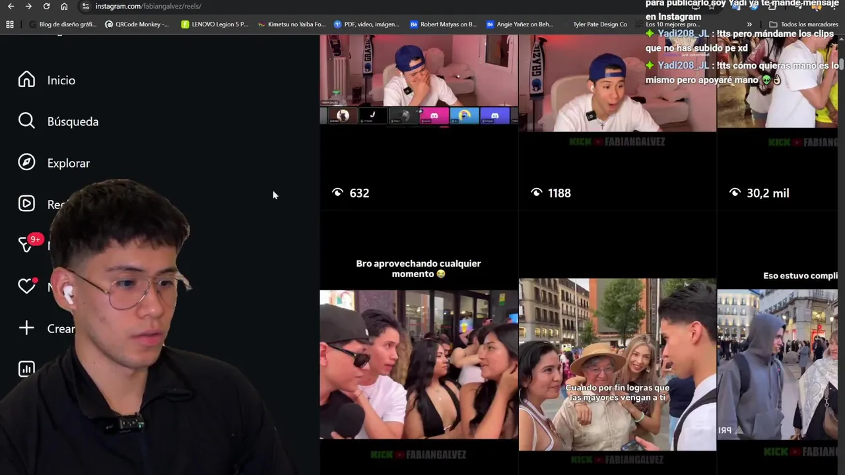
Task: Open the notifications heart icon
Action: [x=26, y=286]
